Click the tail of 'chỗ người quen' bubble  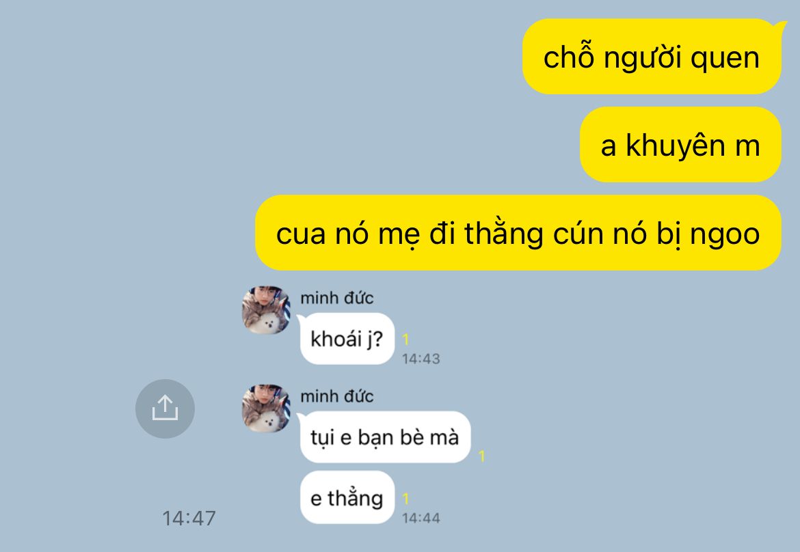coord(782,25)
